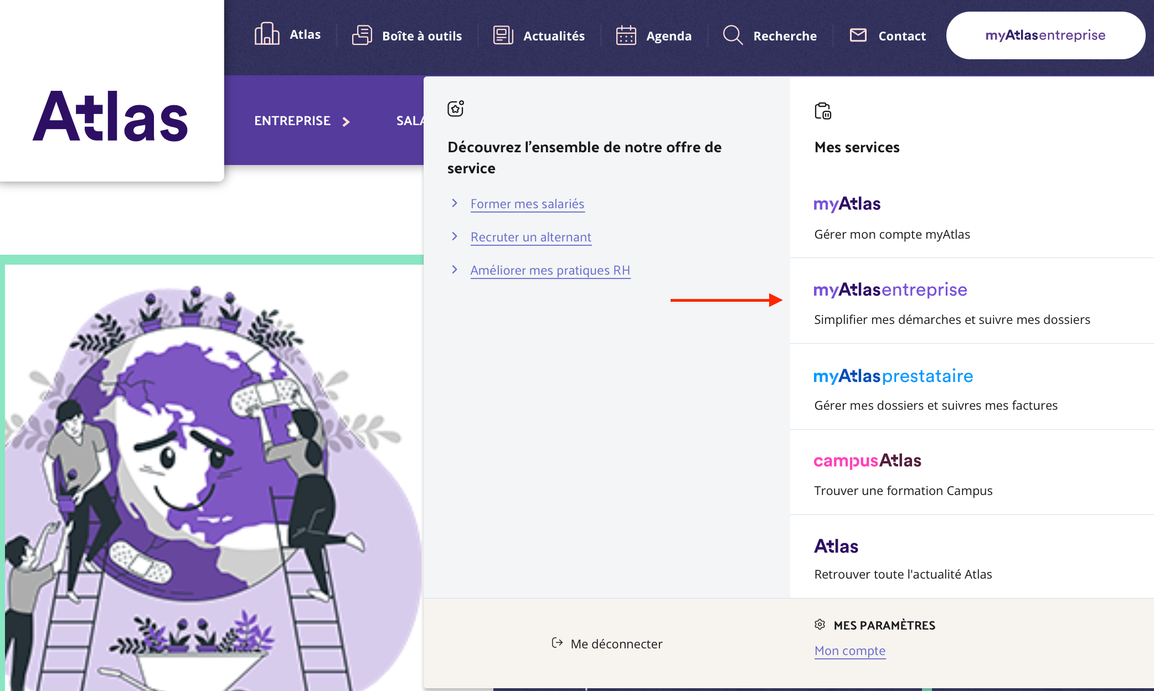This screenshot has height=691, width=1154.
Task: Click the gear icon beside MES PARAMÈTRES
Action: (x=820, y=625)
